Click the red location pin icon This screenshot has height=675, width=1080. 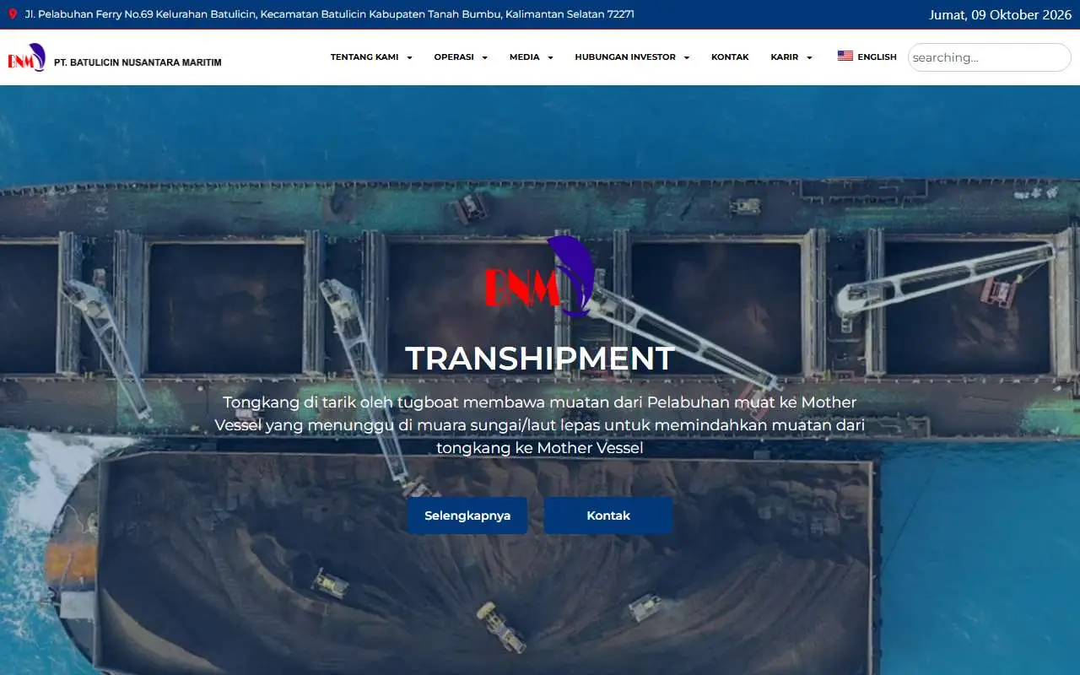tap(12, 14)
